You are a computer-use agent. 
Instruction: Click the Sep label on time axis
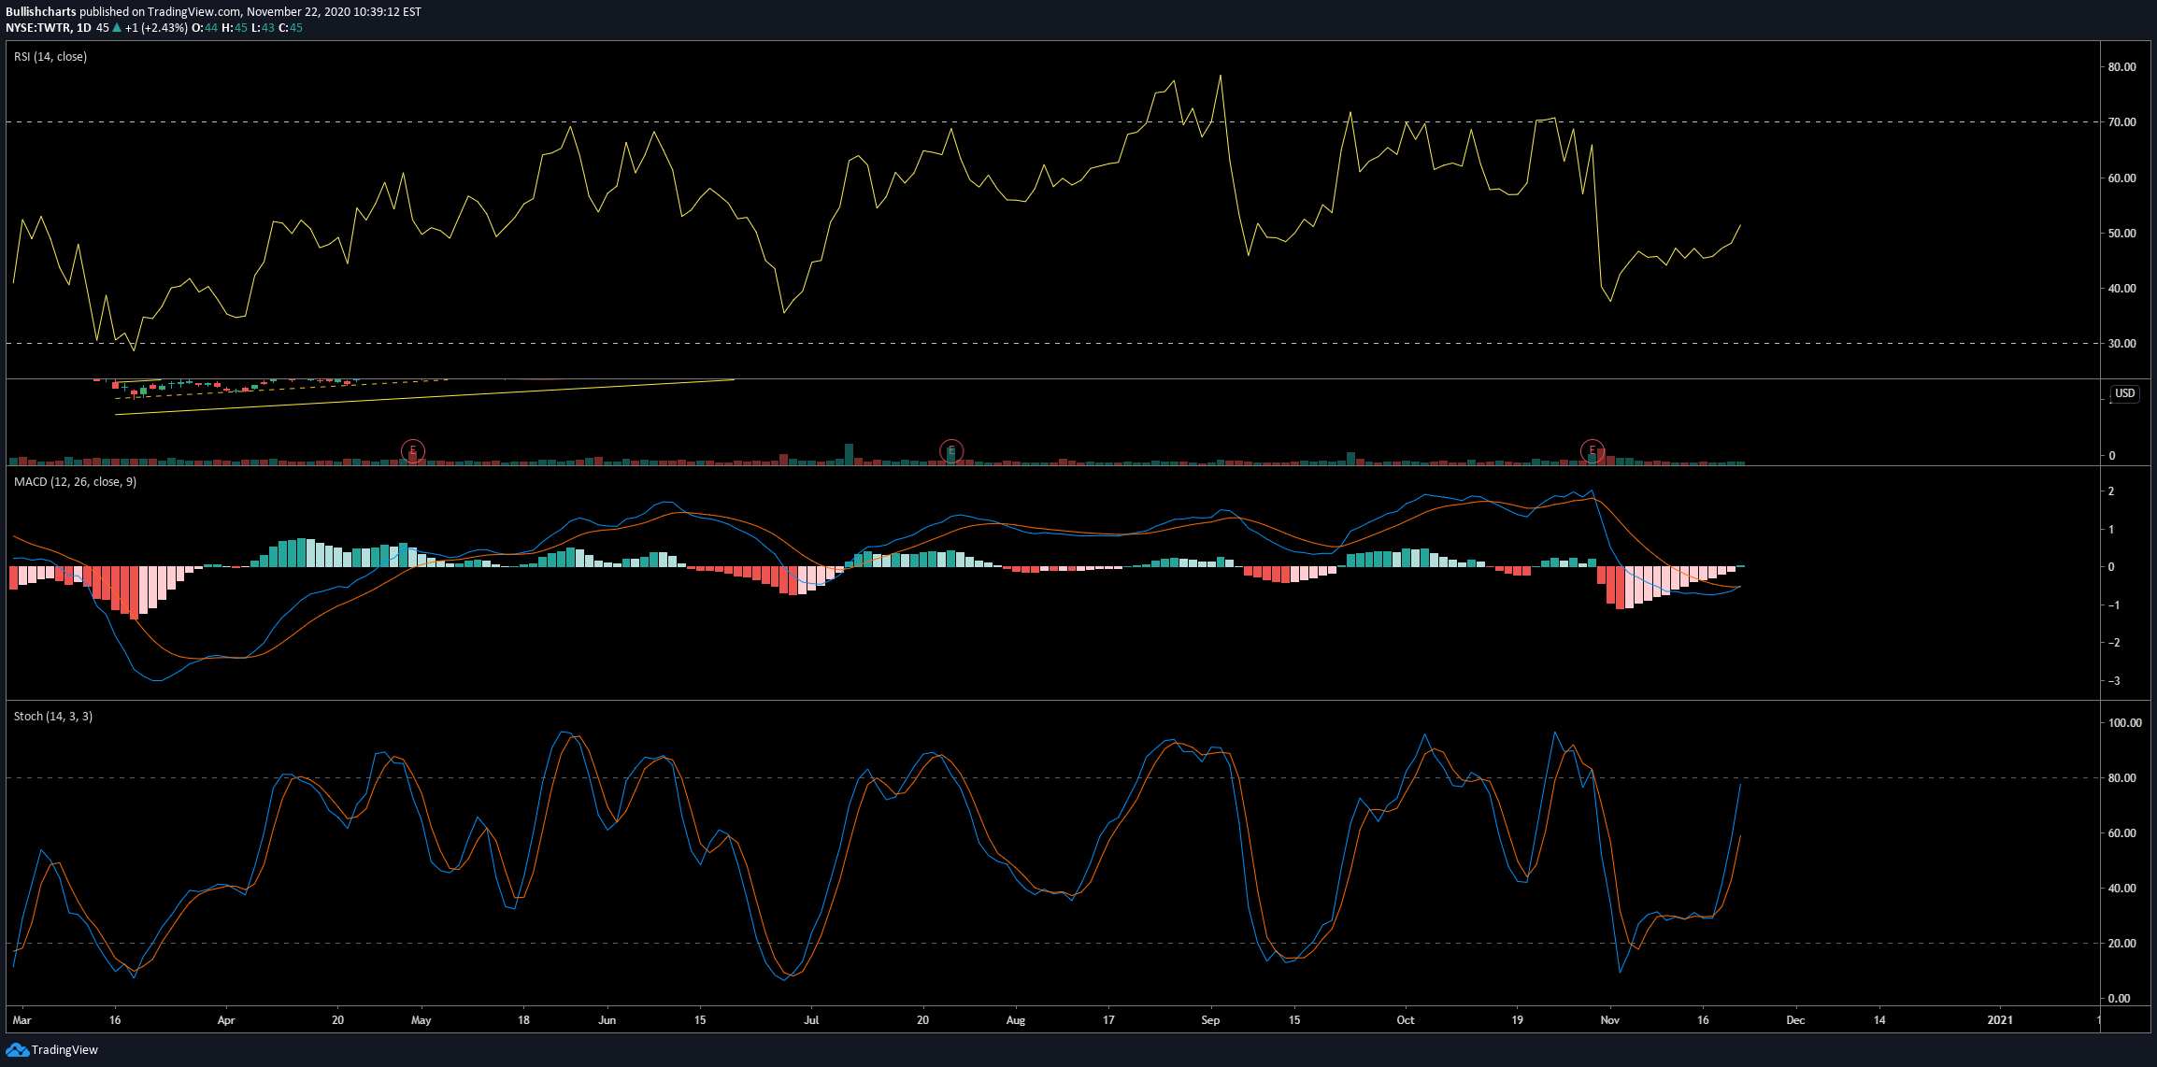(x=1210, y=1020)
